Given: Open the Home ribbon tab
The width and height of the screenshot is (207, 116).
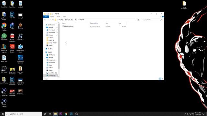Looking at the screenshot, I should tap(52, 17).
